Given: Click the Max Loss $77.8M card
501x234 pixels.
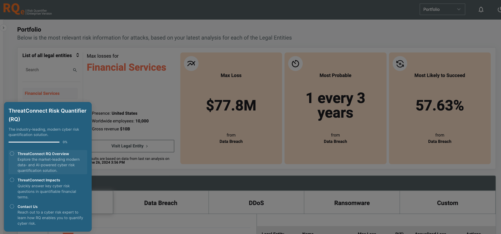Looking at the screenshot, I should [231, 108].
